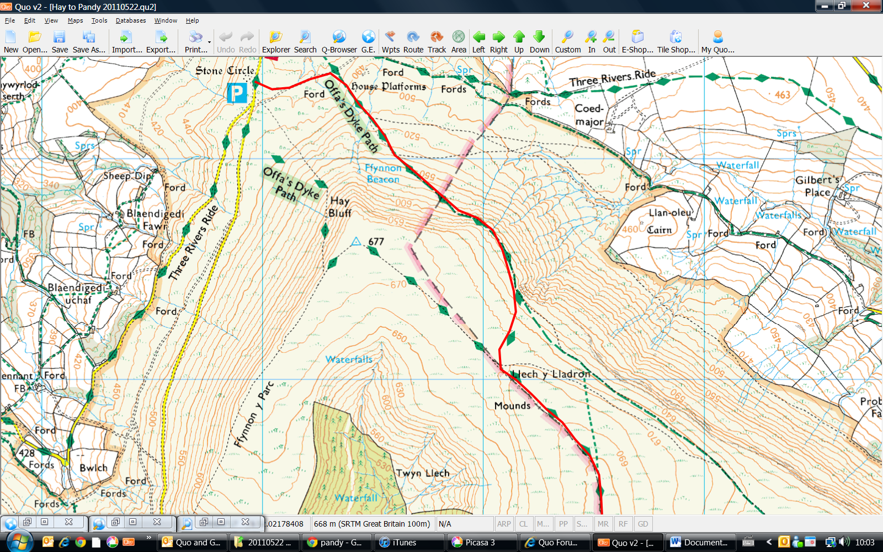Select the Area measurement tool
883x552 pixels.
pos(459,40)
